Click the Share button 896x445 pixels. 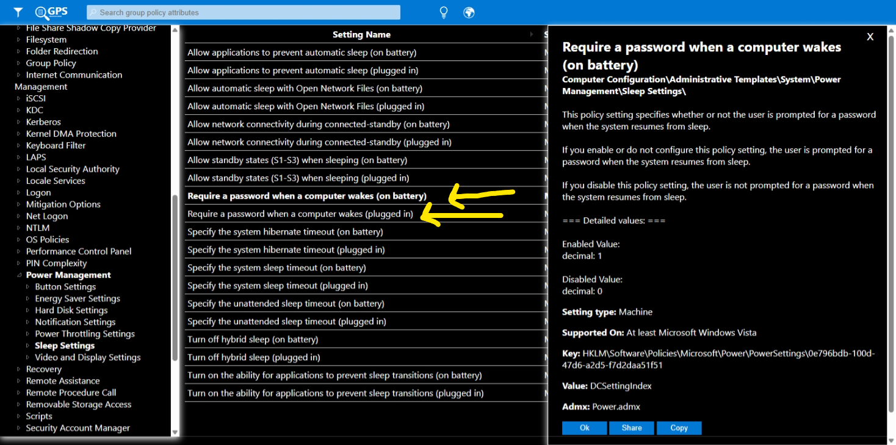pos(631,428)
